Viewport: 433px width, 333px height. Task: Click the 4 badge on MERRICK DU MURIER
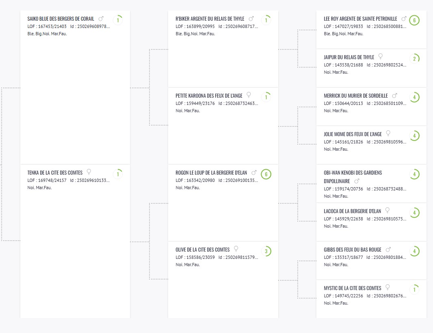click(x=414, y=97)
